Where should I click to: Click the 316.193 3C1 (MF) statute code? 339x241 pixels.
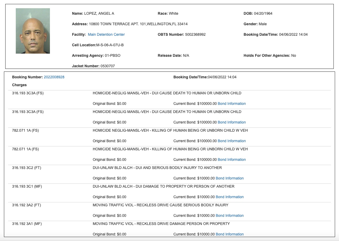[x=27, y=186]
